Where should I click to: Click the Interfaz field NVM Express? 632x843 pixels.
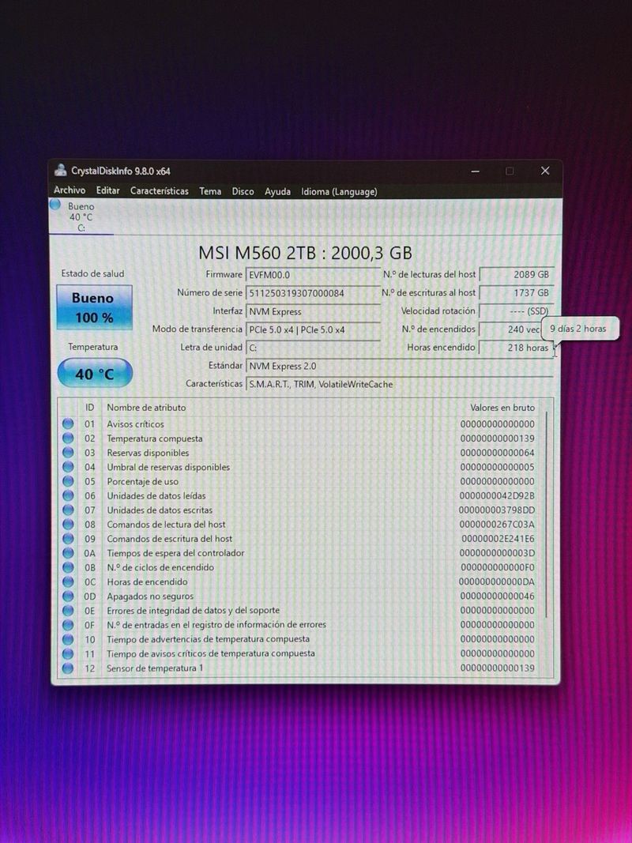coord(313,311)
